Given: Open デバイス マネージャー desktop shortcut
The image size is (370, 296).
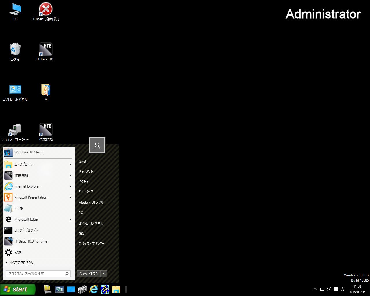Looking at the screenshot, I should tap(15, 132).
